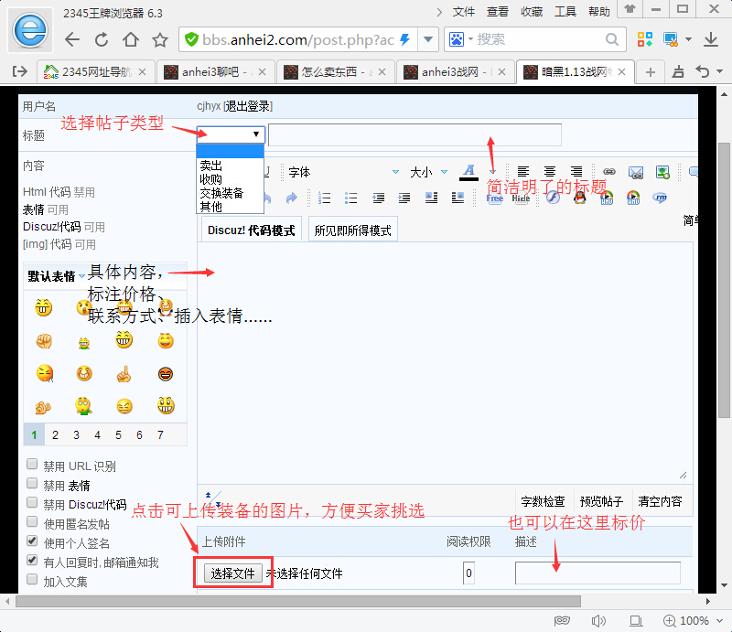The image size is (732, 632).
Task: Open the 字体 font dropdown
Action: coord(343,172)
